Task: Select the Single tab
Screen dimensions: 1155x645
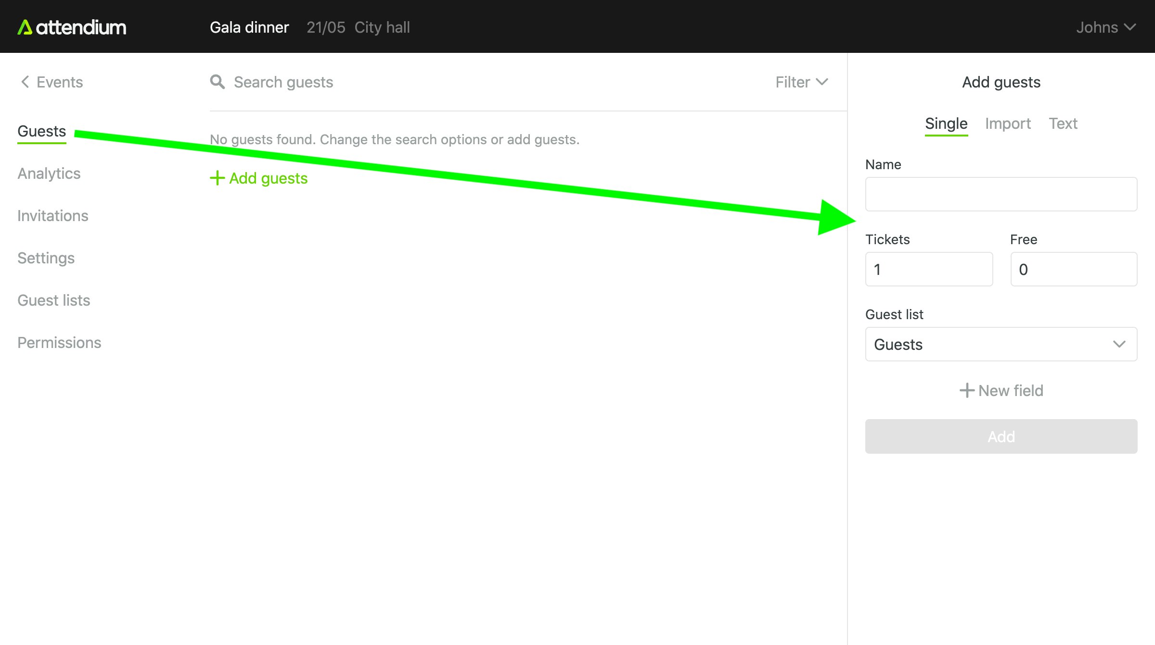Action: click(946, 124)
